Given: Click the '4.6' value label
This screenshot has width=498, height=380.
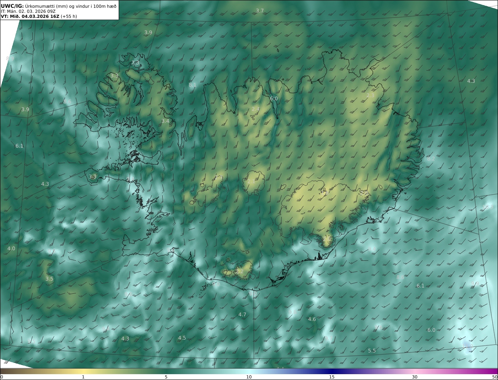Looking at the screenshot, I should click(312, 319).
